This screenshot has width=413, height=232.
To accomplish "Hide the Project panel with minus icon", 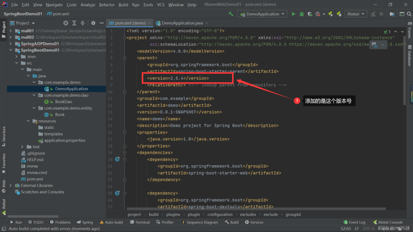I will 102,23.
